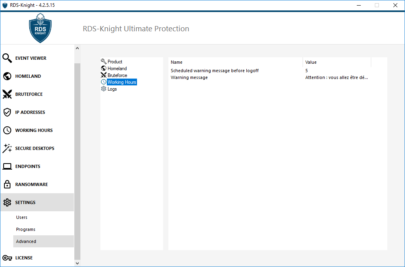Select the Warning message setting row

coord(189,77)
